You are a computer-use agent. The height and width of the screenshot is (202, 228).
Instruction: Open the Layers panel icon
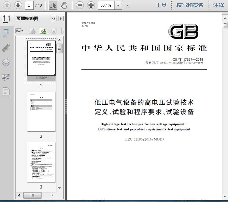pyautogui.click(x=6, y=62)
